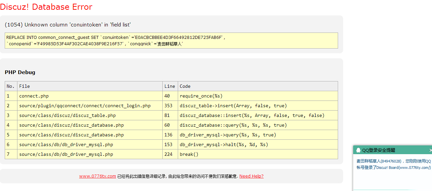
Task: Click the connect.php file cell
Action: pyautogui.click(x=34, y=96)
